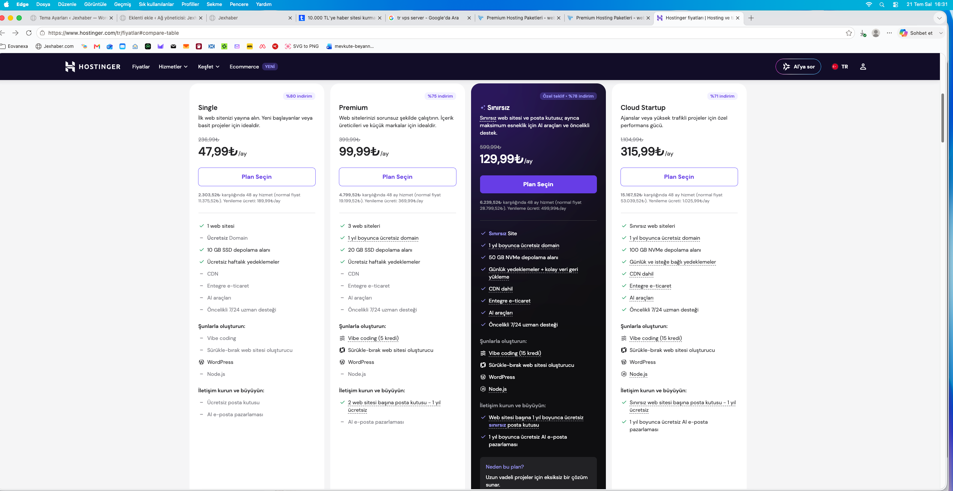Click the macOS date and time in menu bar

927,4
